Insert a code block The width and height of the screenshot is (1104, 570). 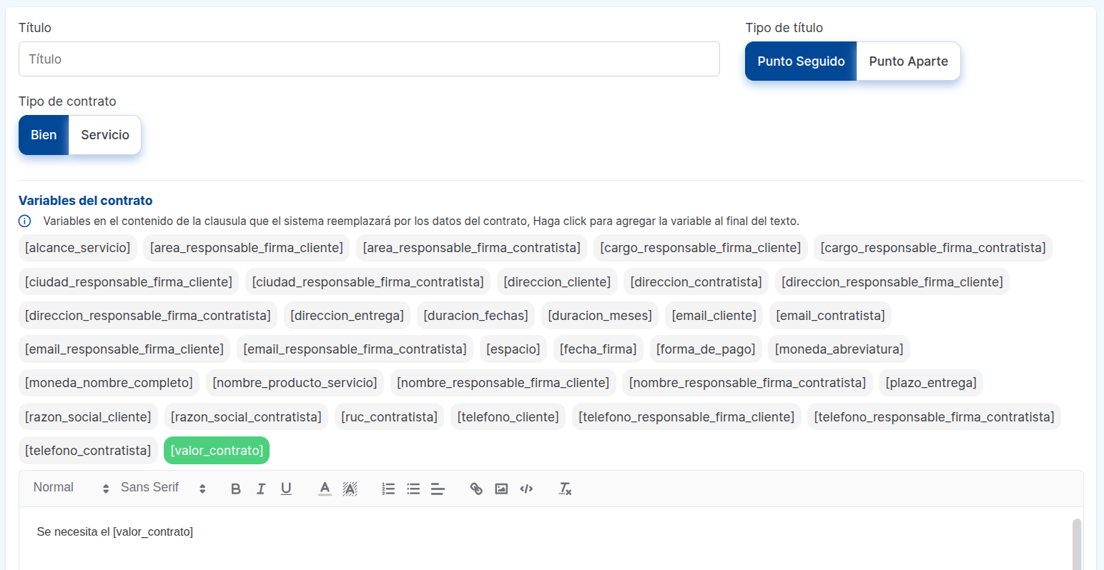[x=526, y=489]
